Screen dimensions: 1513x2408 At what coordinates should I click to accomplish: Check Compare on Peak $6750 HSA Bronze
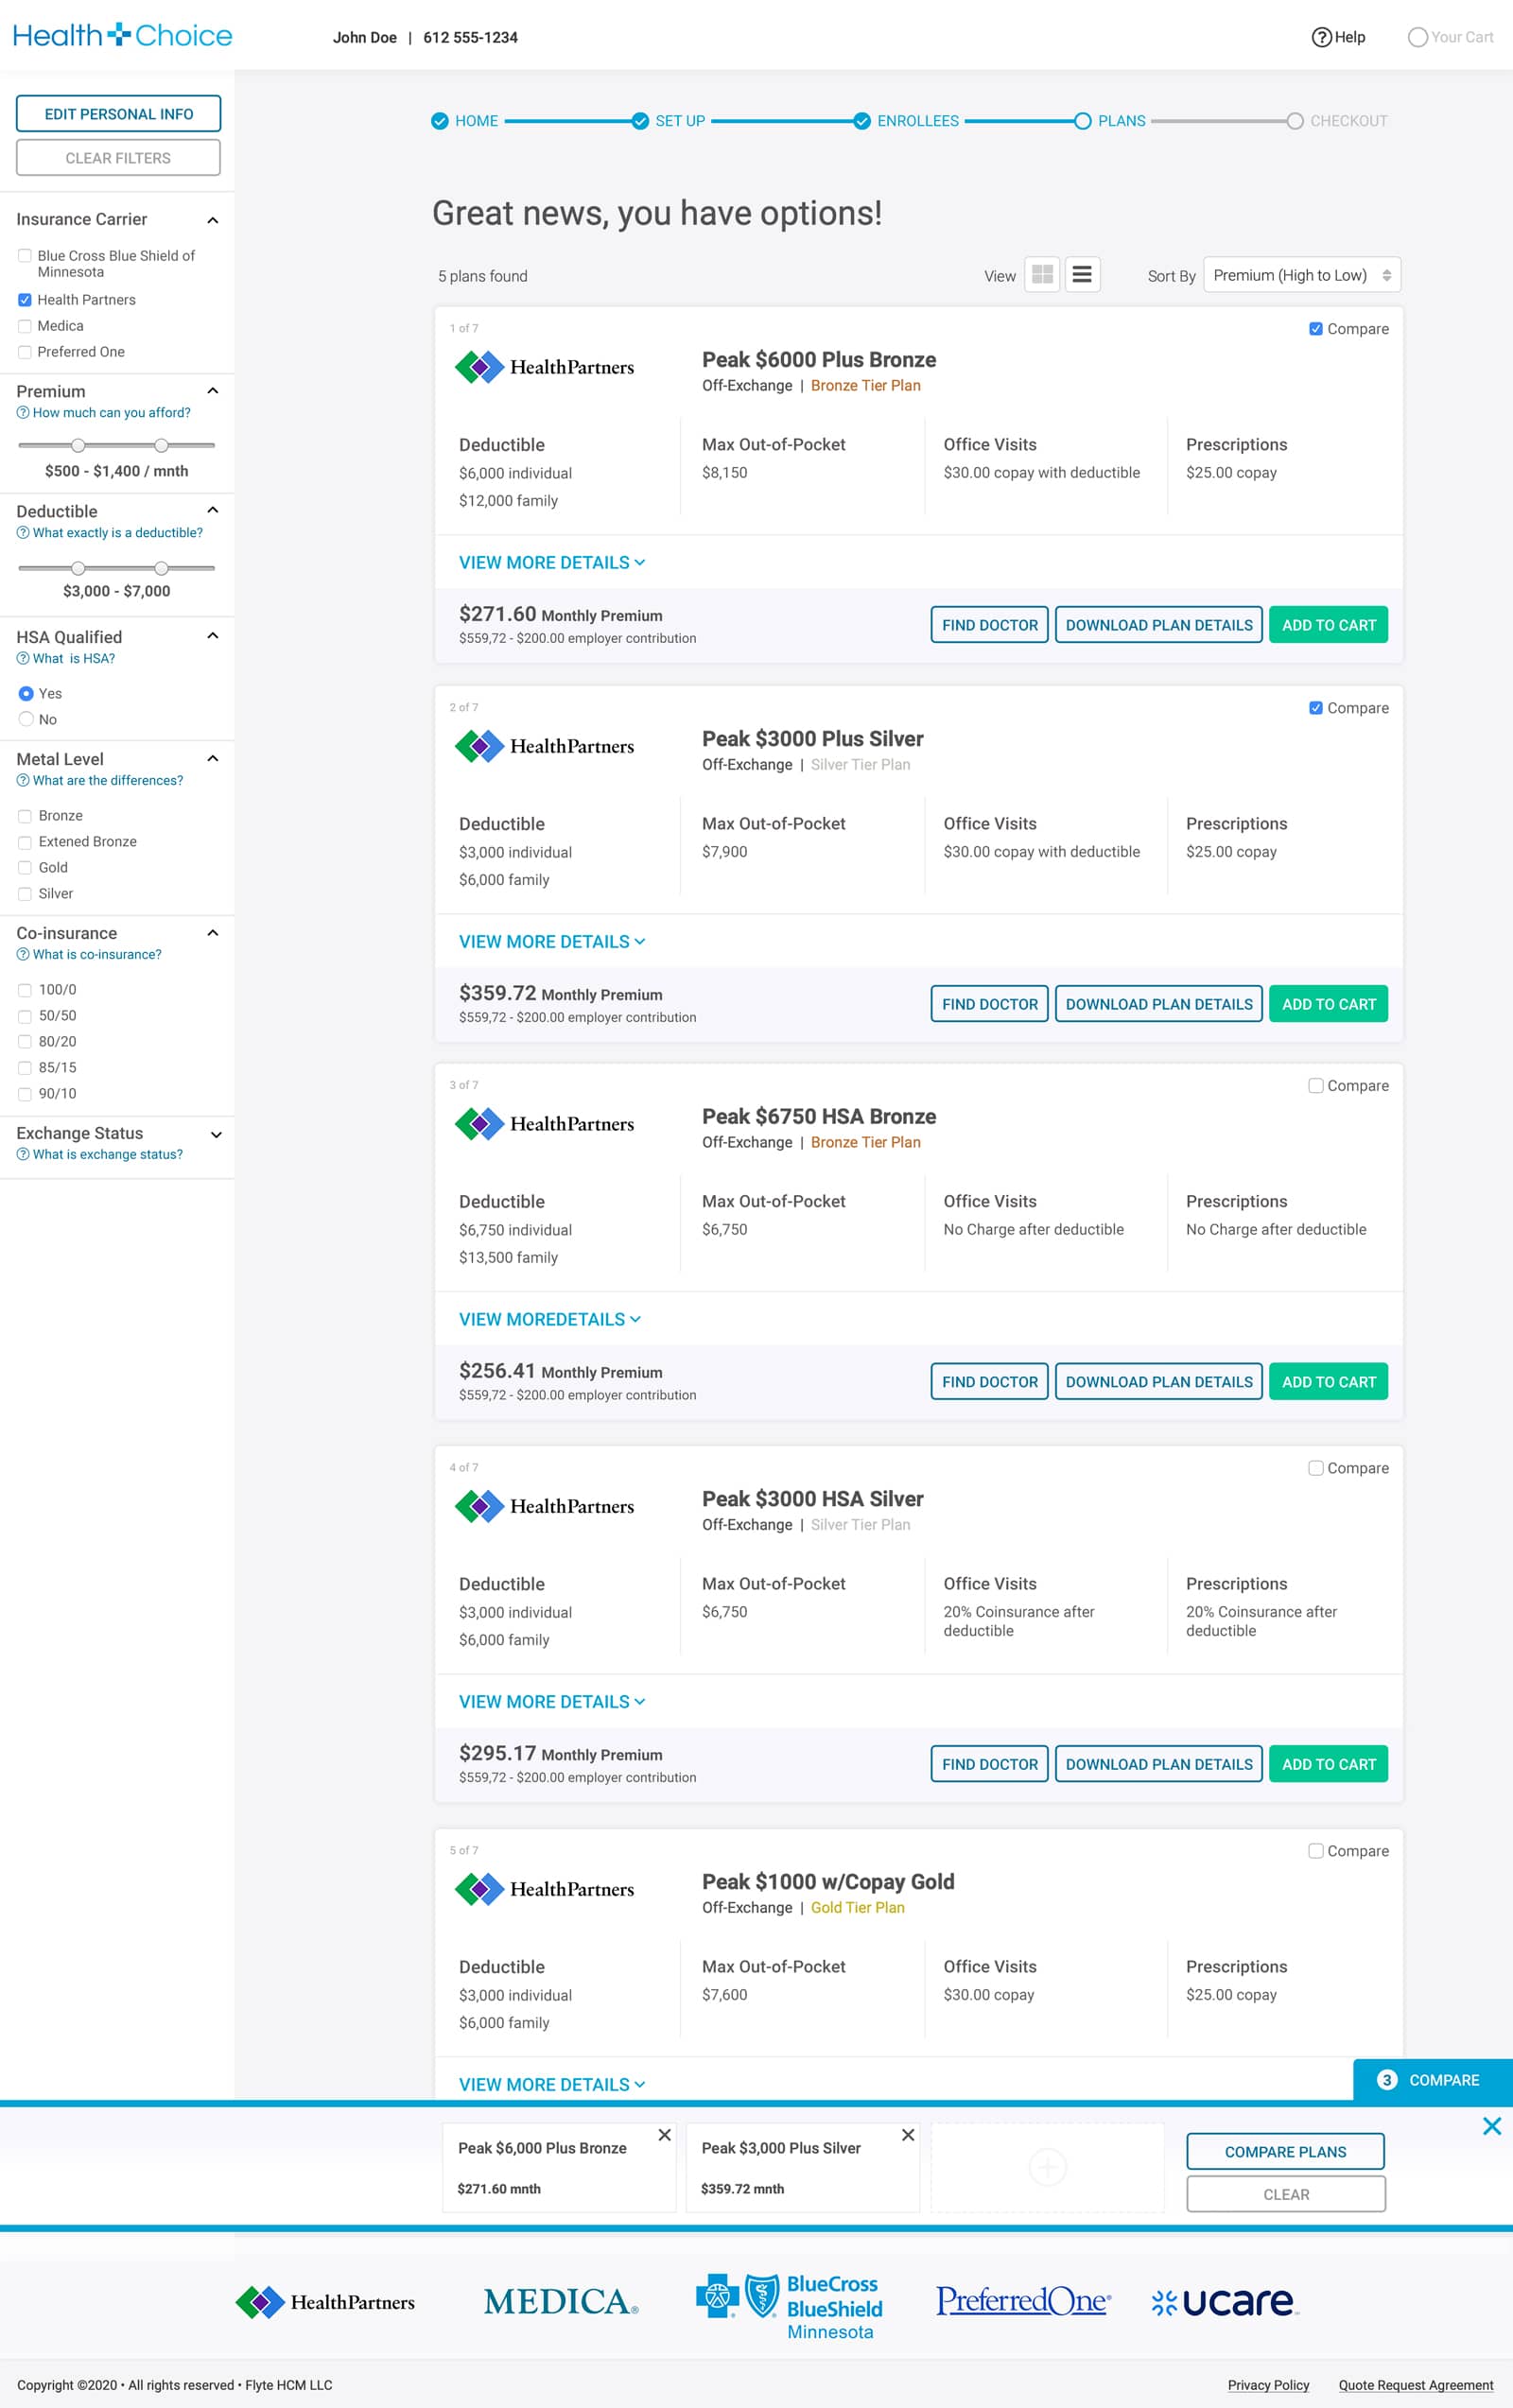point(1316,1086)
